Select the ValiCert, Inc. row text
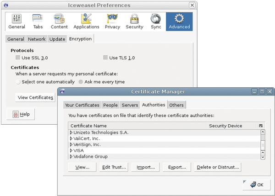 (x=87, y=138)
